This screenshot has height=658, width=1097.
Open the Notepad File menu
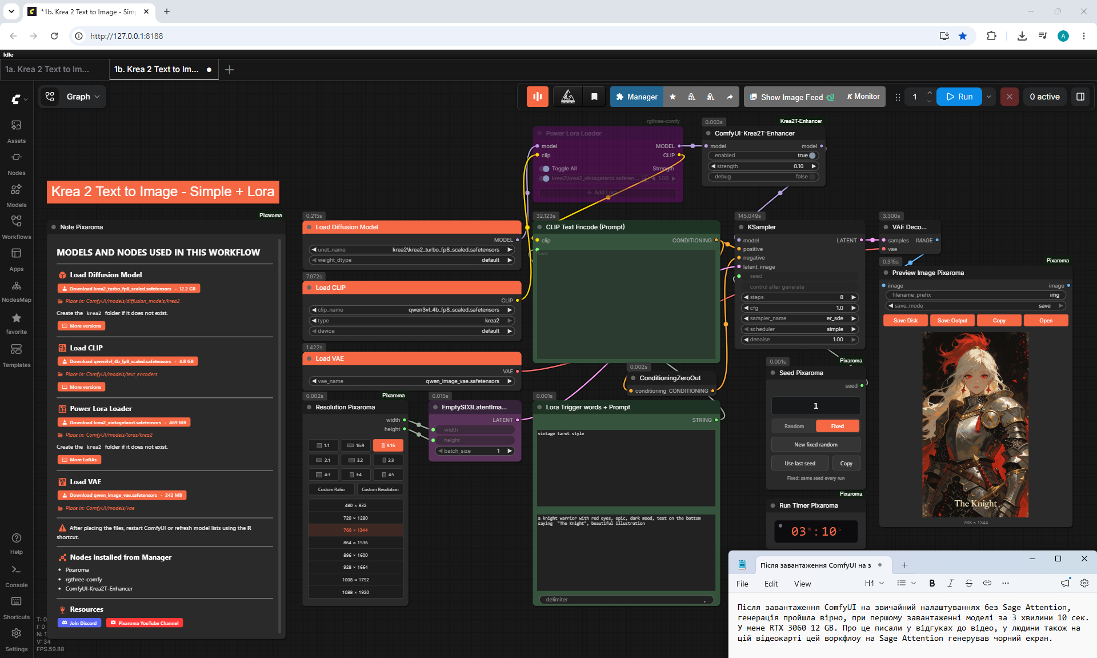click(x=742, y=584)
